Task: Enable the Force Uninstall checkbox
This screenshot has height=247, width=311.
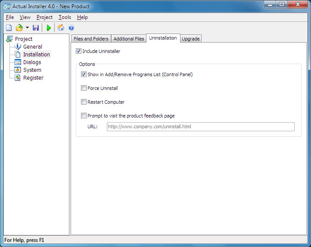Action: (x=84, y=88)
